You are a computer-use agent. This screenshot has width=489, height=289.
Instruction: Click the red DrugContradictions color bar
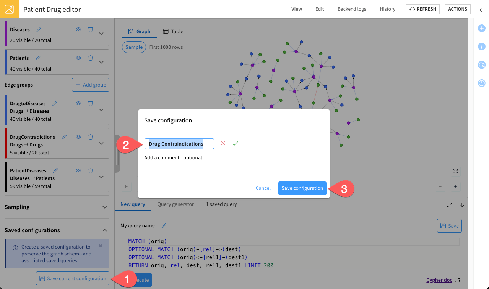click(6, 143)
